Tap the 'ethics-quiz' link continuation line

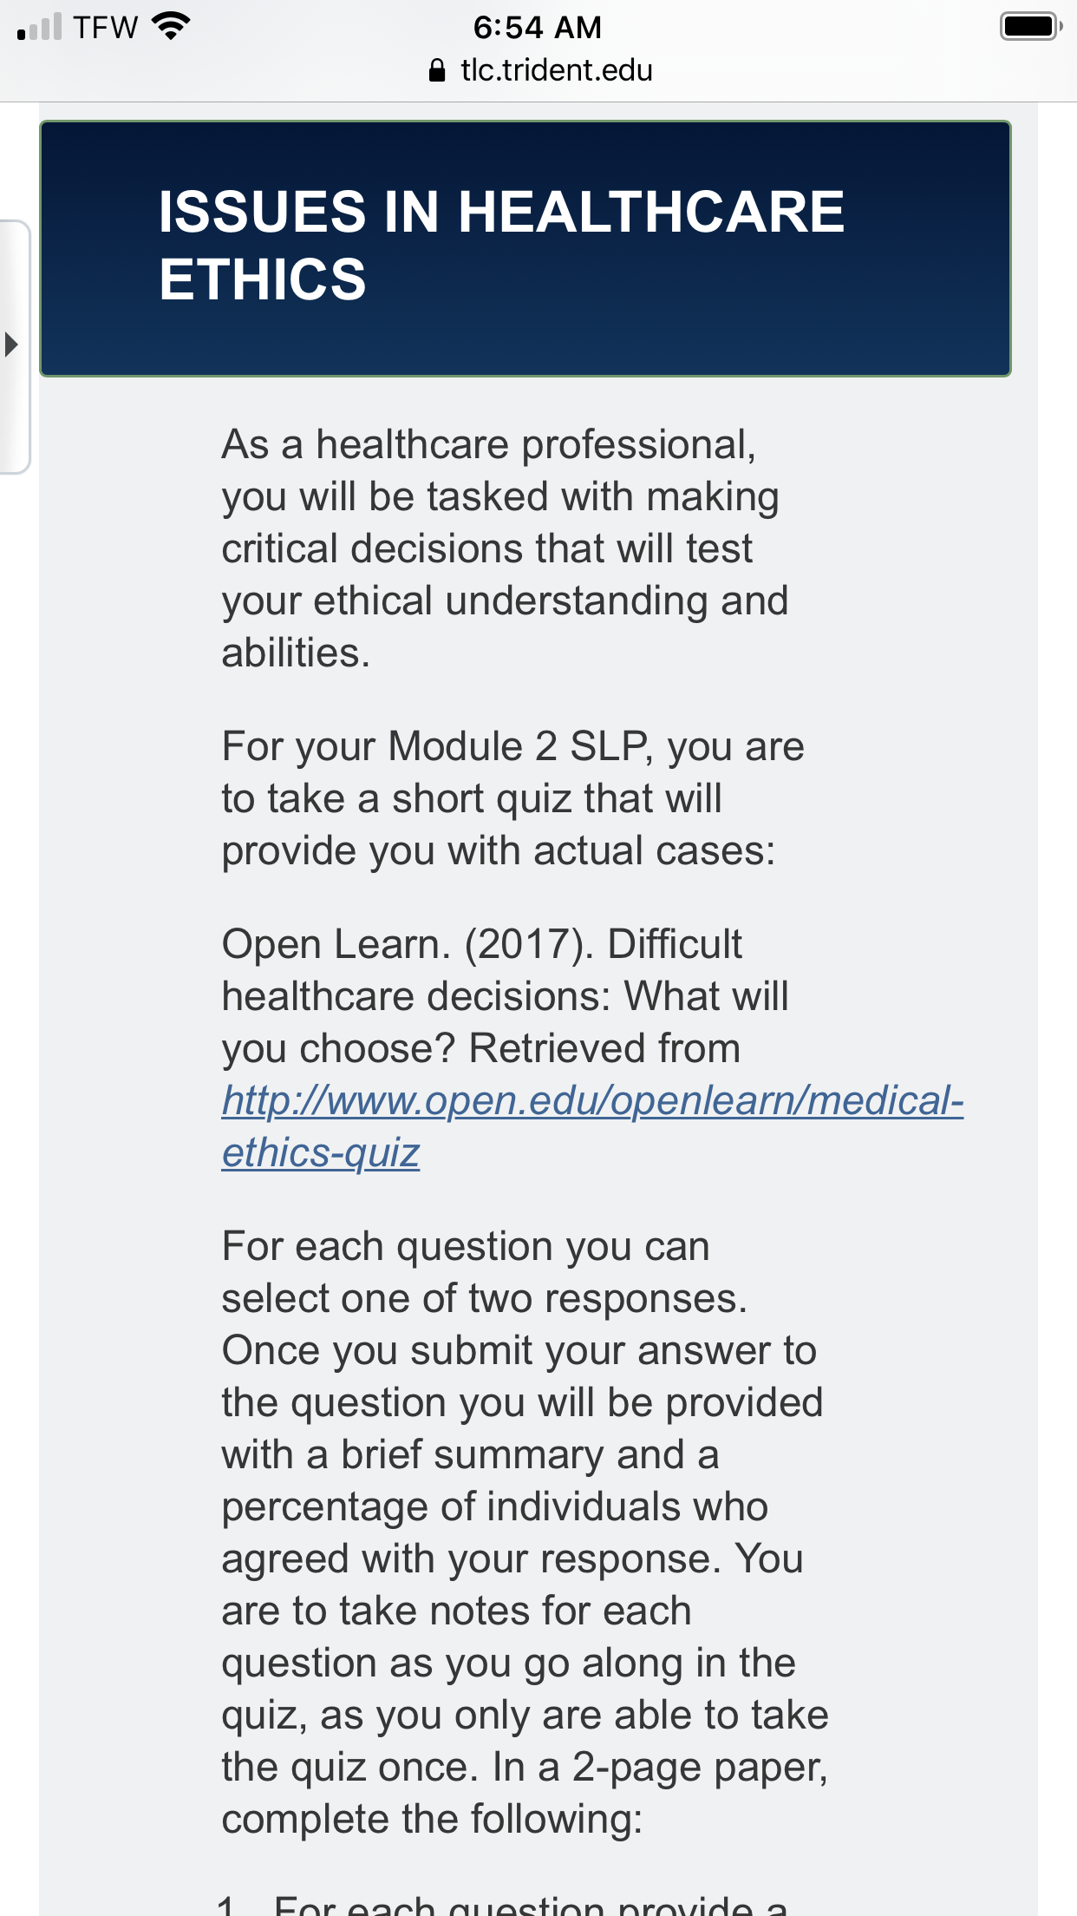(321, 1152)
